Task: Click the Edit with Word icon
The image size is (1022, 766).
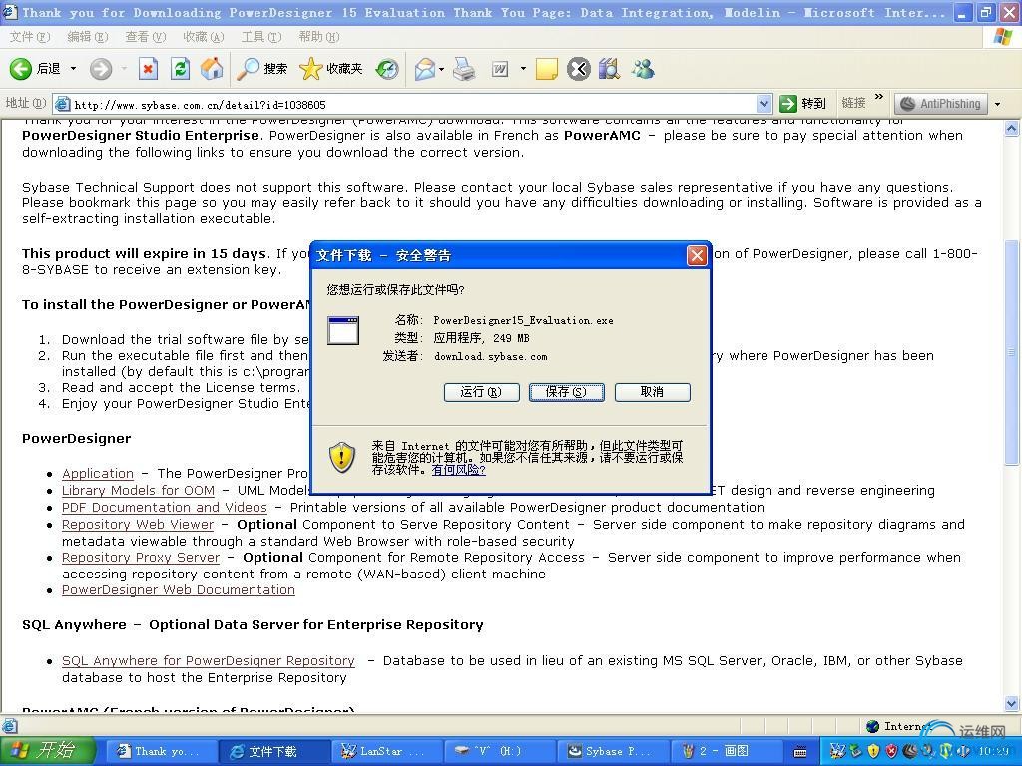Action: pos(500,69)
